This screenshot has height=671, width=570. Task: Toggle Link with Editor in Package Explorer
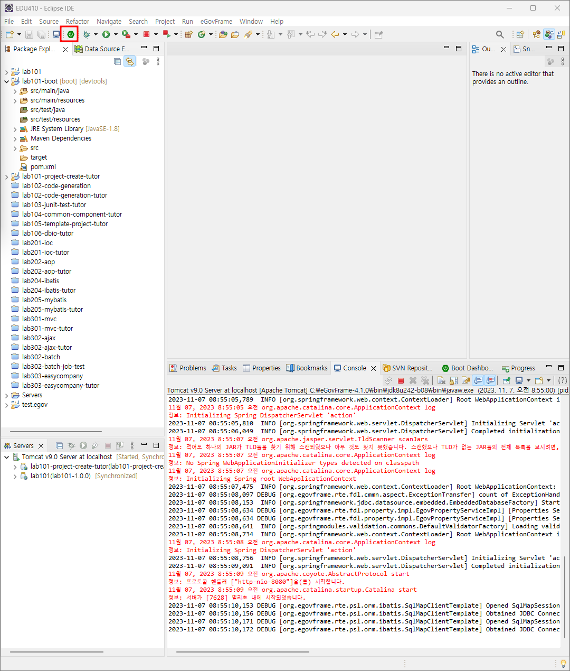[129, 62]
